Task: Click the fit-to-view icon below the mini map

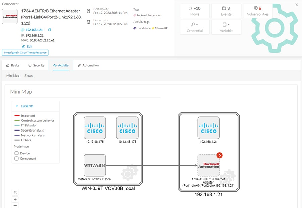Action: 15,192
